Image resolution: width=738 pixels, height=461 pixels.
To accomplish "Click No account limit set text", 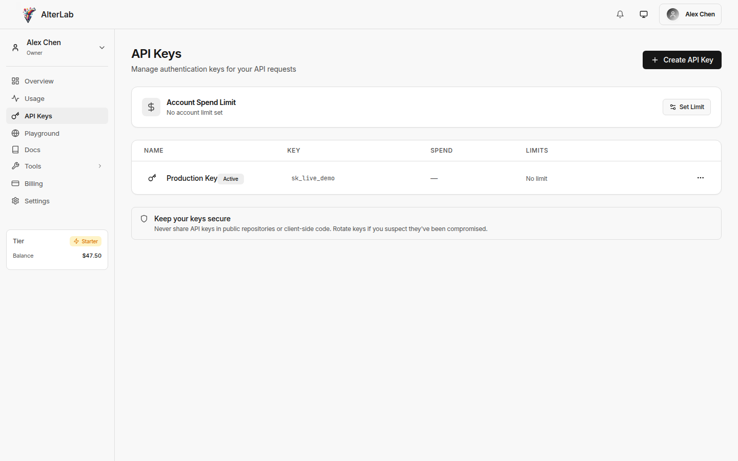I will 195,113.
